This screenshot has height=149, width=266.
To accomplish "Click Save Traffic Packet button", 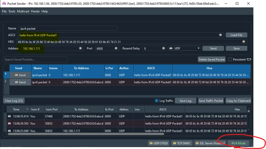I will click(x=211, y=101).
